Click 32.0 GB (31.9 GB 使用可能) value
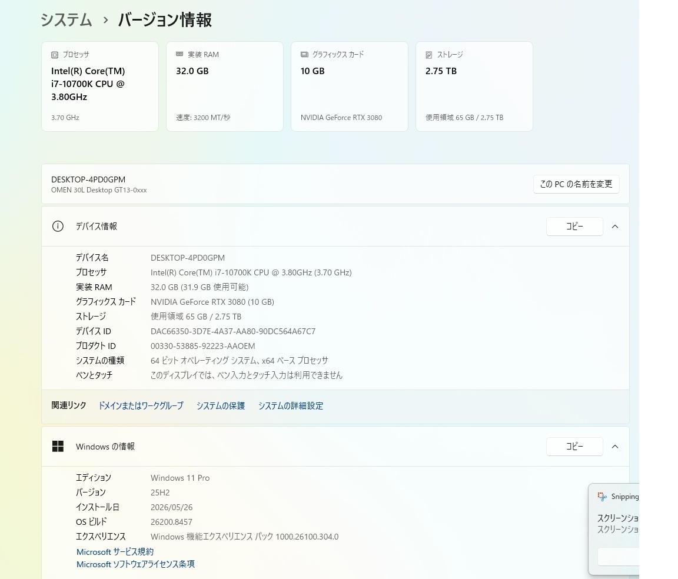Image resolution: width=678 pixels, height=579 pixels. point(200,287)
